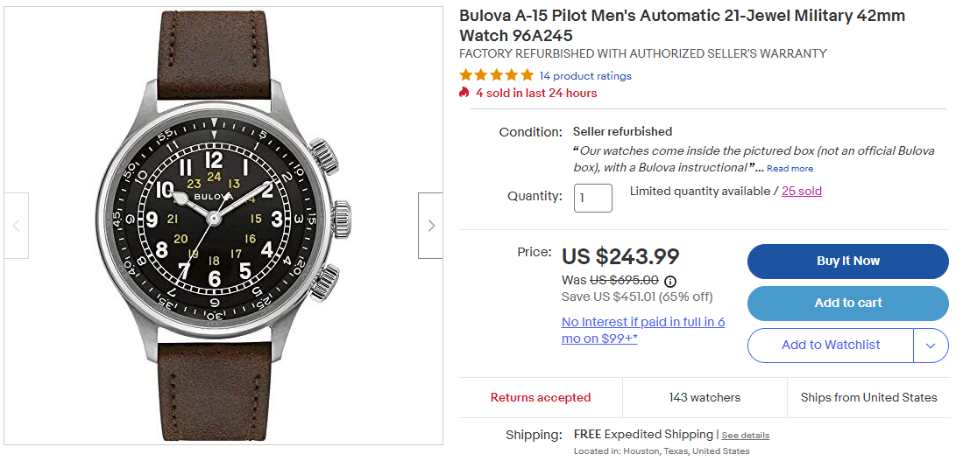The width and height of the screenshot is (963, 461).
Task: Show the previous product image
Action: click(x=16, y=226)
